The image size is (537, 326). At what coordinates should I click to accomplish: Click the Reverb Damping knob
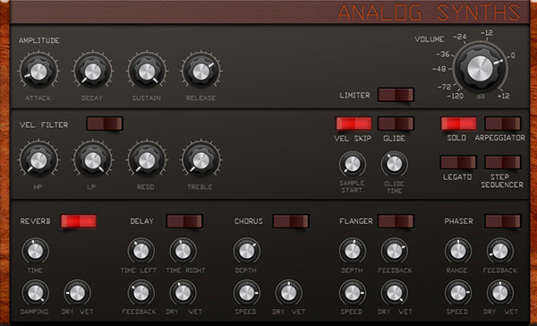35,293
